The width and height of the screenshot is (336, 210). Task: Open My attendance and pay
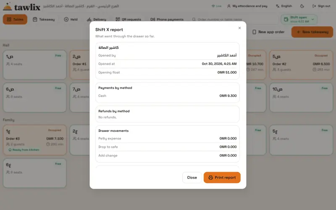click(247, 6)
